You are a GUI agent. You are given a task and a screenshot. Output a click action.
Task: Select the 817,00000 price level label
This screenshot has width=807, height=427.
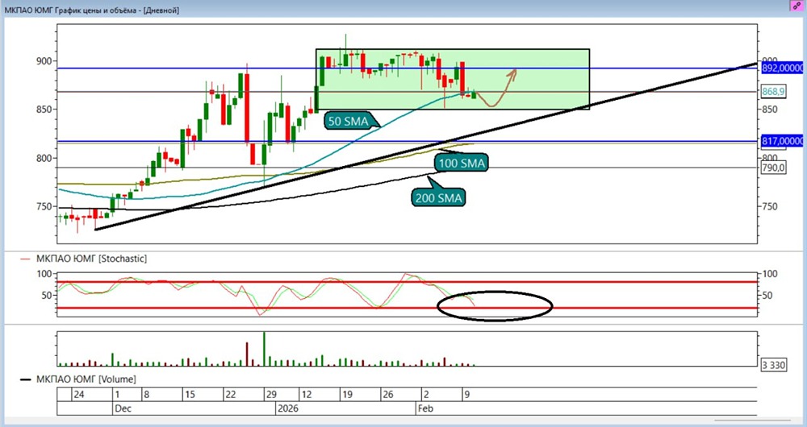coord(782,141)
